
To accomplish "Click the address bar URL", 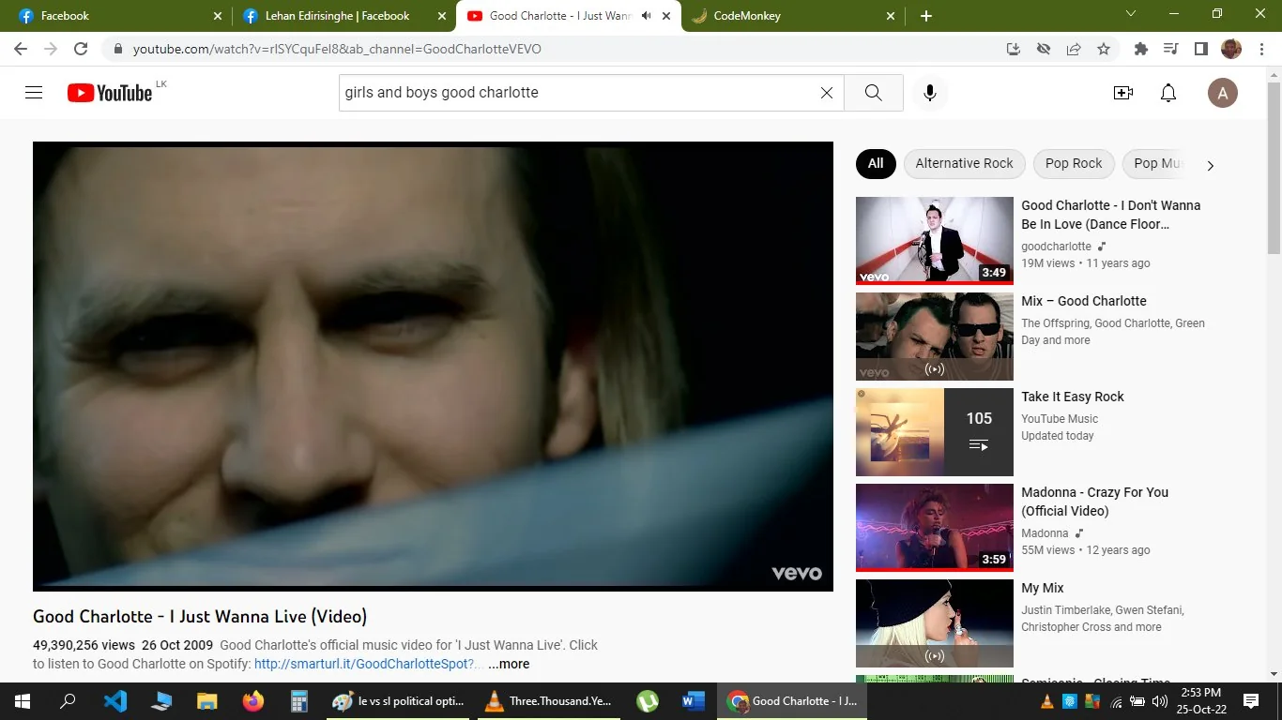I will pos(337,49).
